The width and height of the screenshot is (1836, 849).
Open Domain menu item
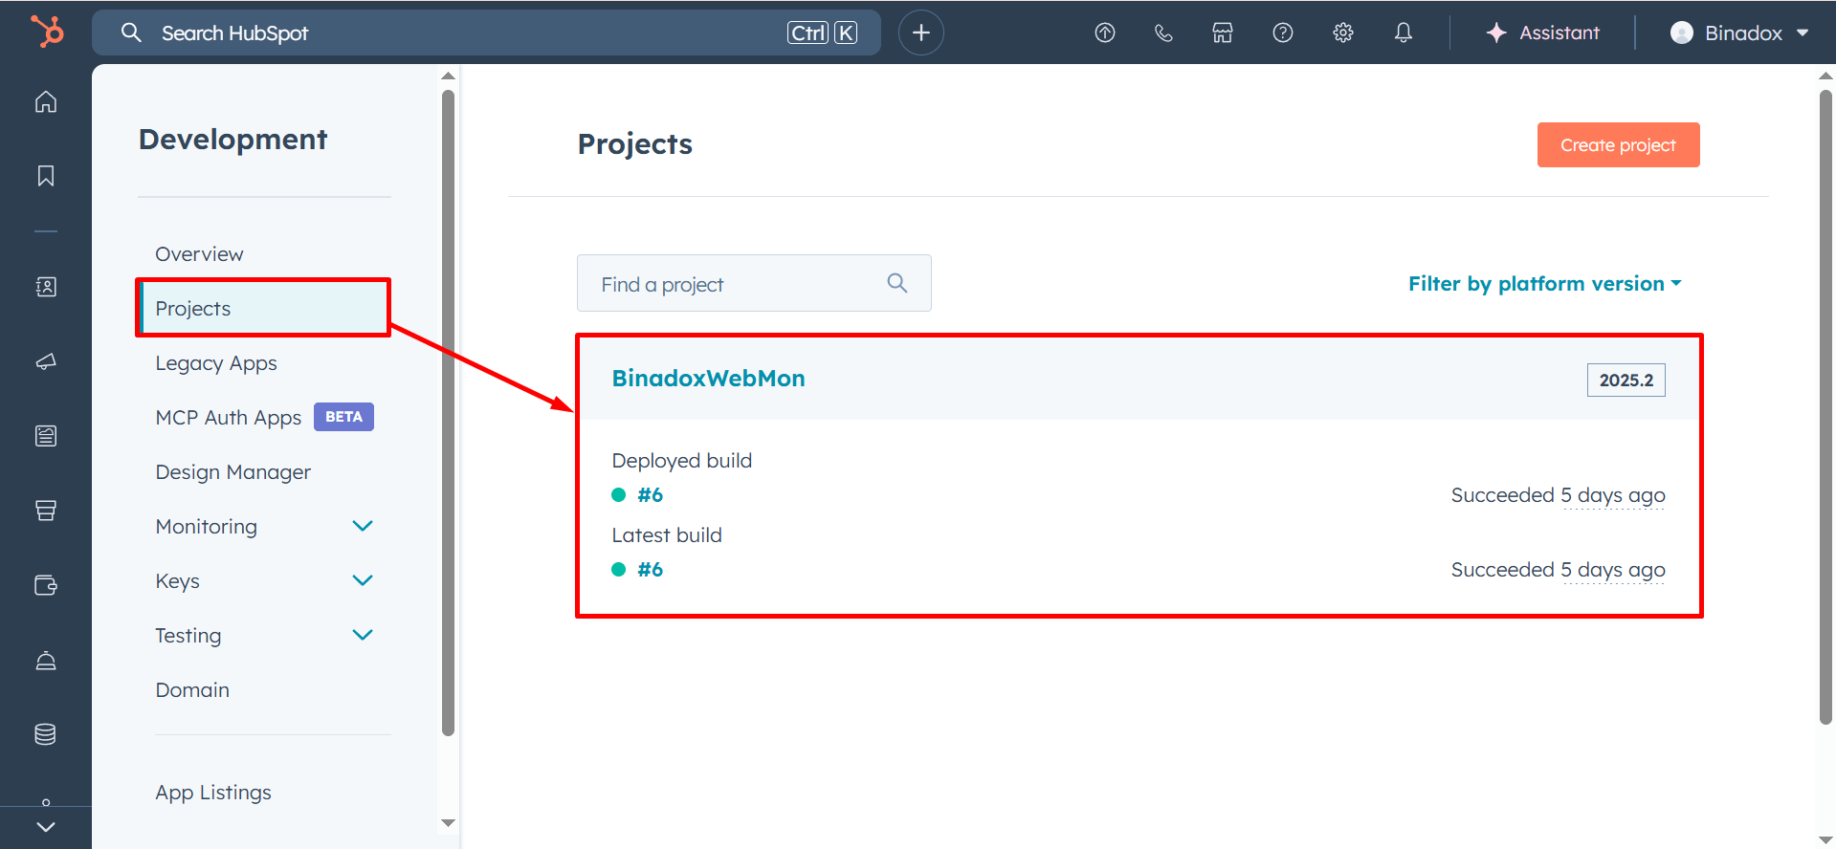click(192, 690)
